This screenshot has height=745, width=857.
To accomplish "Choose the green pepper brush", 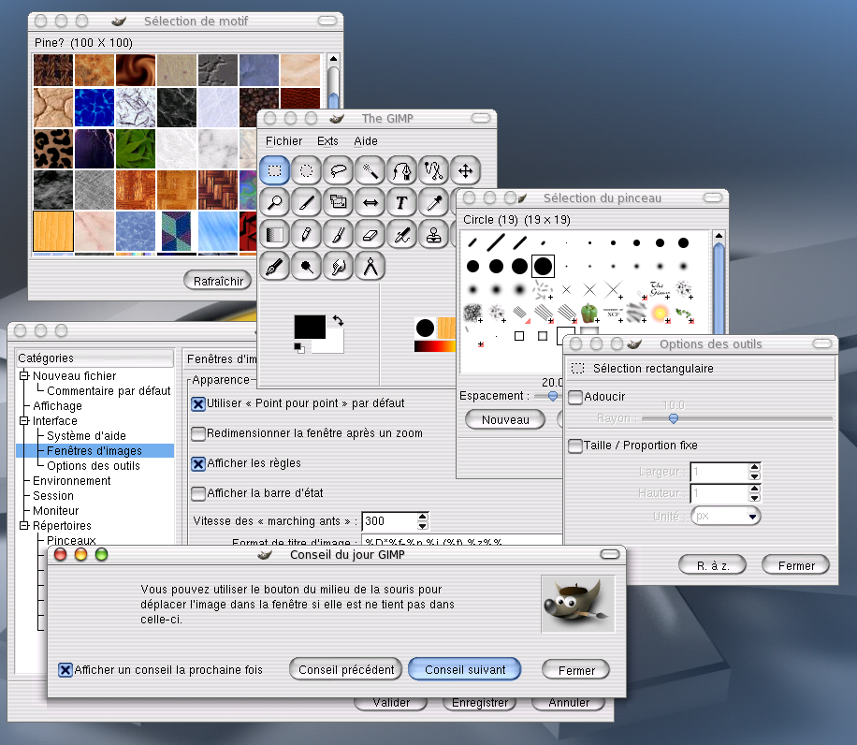I will pos(588,313).
